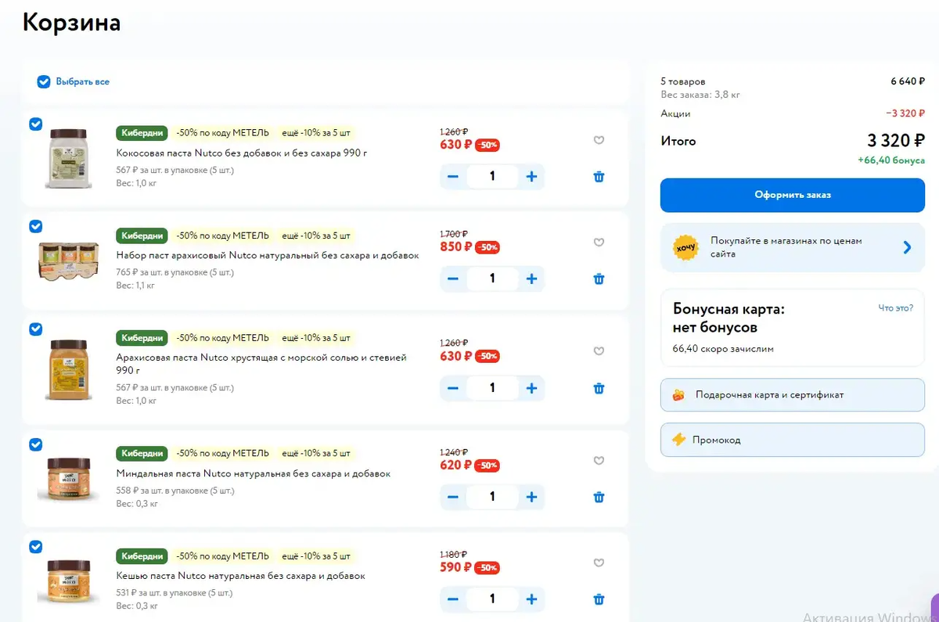Click peanut paste set quantity field
This screenshot has height=622, width=939.
[x=492, y=279]
